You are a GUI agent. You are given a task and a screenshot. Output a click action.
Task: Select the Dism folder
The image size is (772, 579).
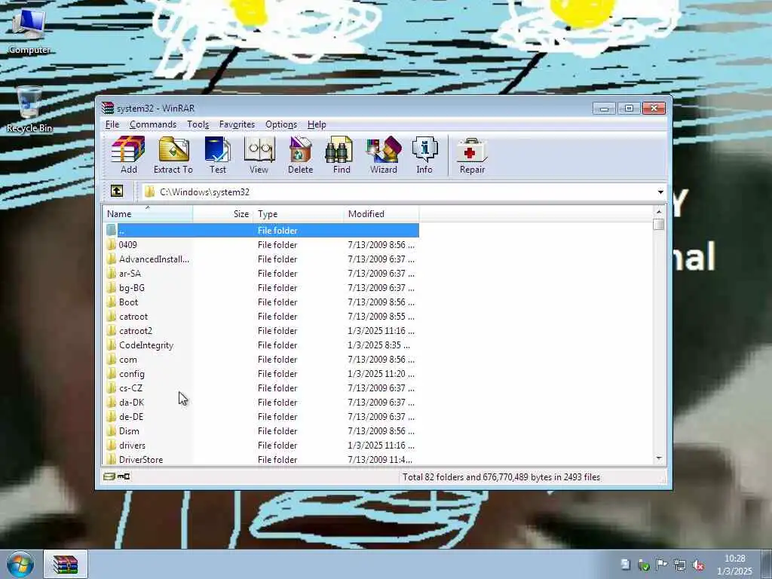(262, 430)
